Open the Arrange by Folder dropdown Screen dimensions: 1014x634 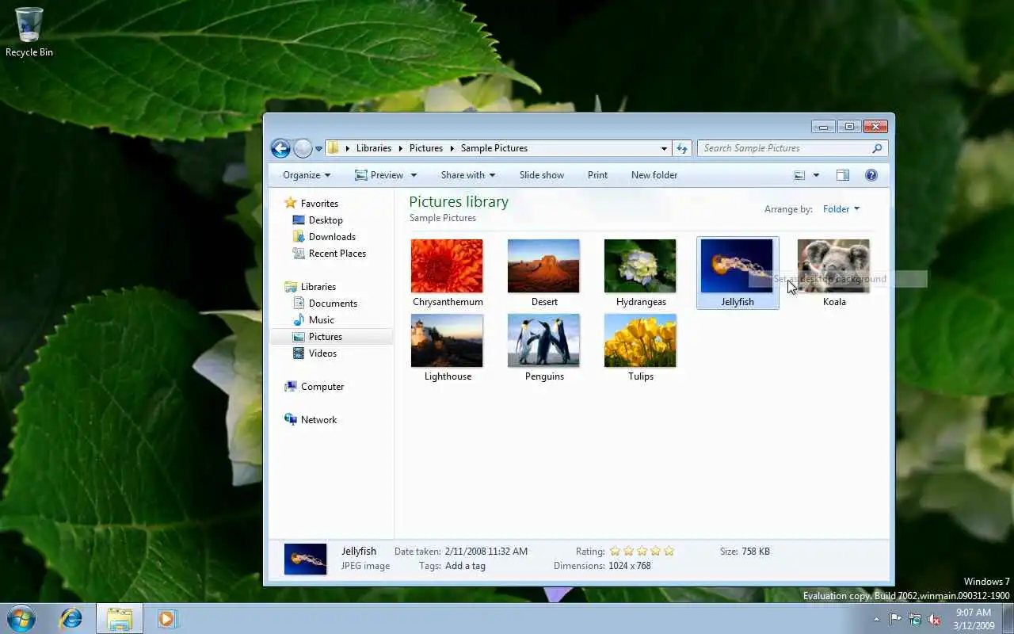tap(841, 209)
